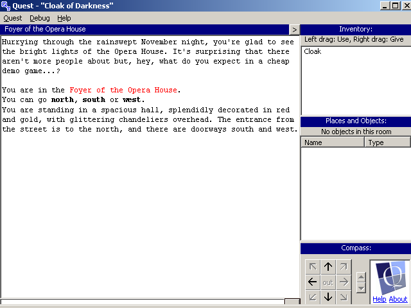411x308 pixels.
Task: Click the northeast compass arrow
Action: point(344,267)
